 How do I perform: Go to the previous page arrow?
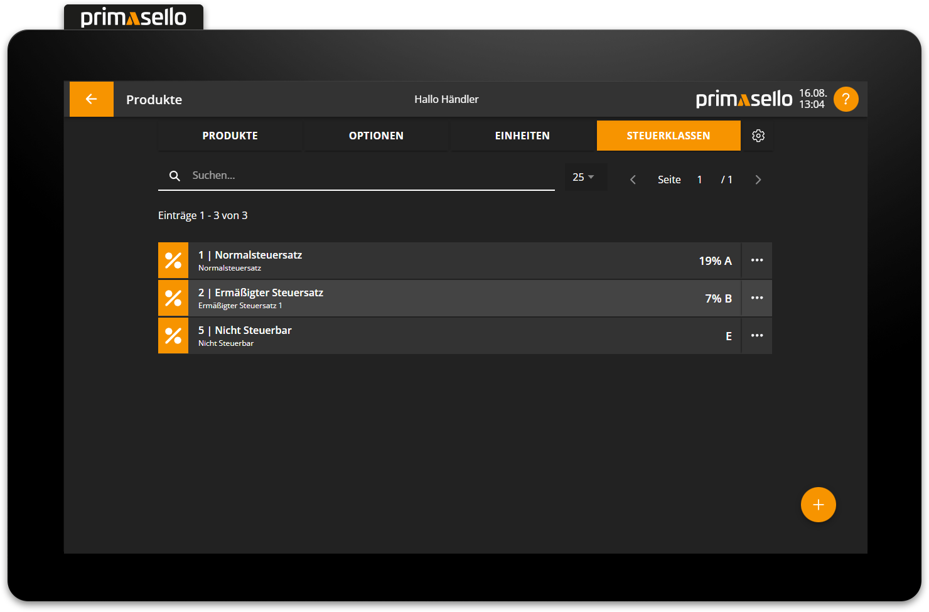coord(633,180)
